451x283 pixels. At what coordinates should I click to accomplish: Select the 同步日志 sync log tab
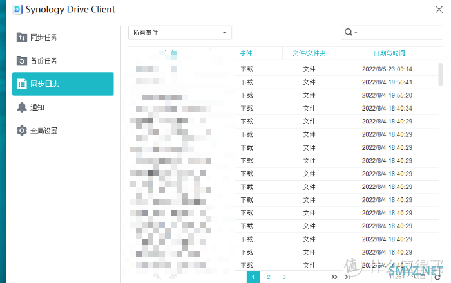pos(63,84)
